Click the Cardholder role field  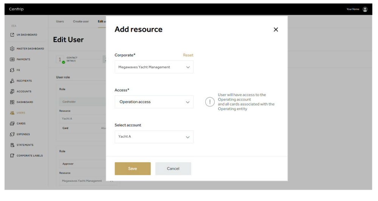(82, 102)
